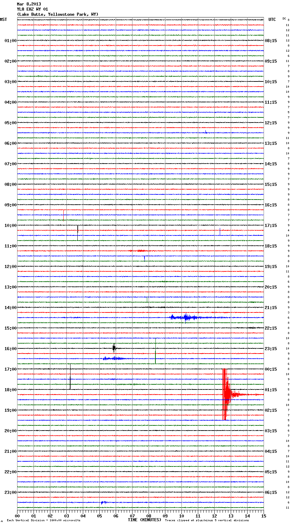Choose the 09:00 MST time label
The image size is (291, 525).
(11, 205)
